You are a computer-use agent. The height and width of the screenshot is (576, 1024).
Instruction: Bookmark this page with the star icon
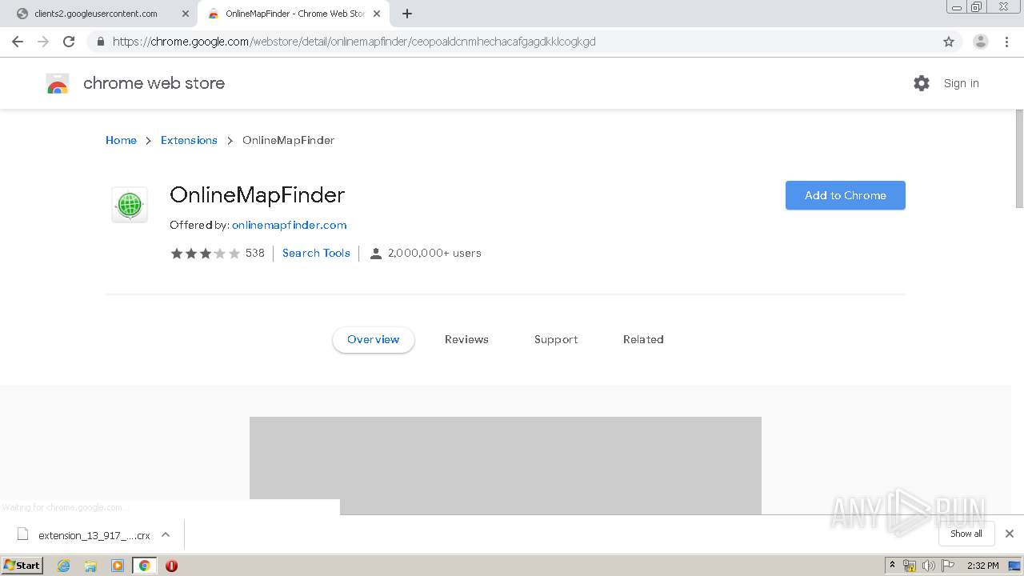click(949, 42)
